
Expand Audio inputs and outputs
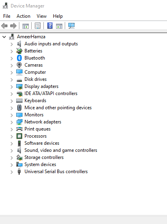click(x=12, y=44)
